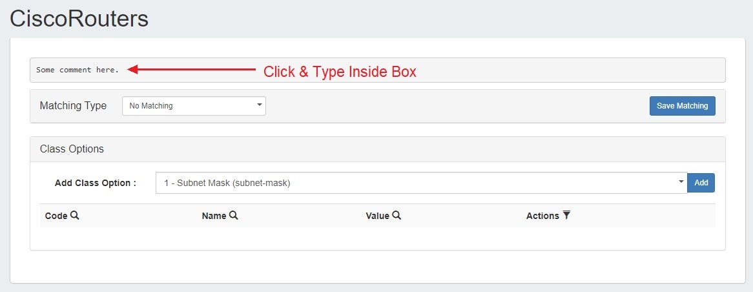Click the filter icon next to Actions
Screen dimensions: 753x292
click(x=566, y=216)
